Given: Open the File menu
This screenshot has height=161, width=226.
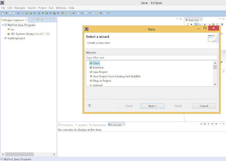Looking at the screenshot, I should click(x=3, y=8).
